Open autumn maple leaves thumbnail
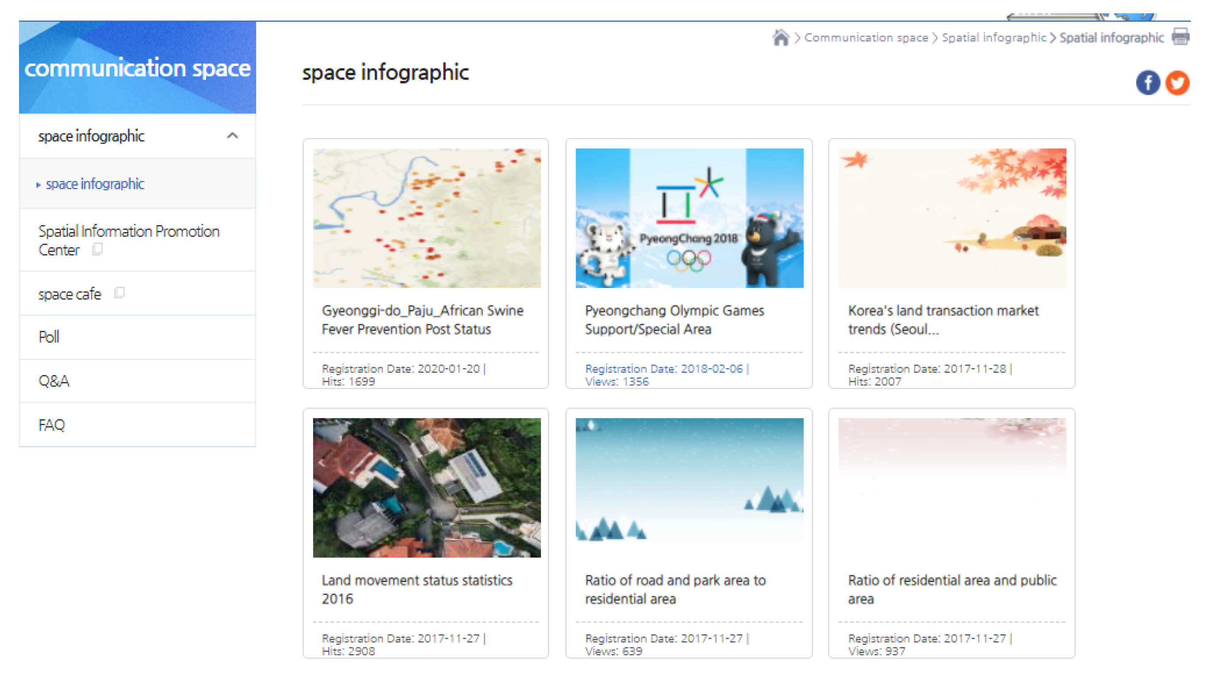 (x=952, y=218)
